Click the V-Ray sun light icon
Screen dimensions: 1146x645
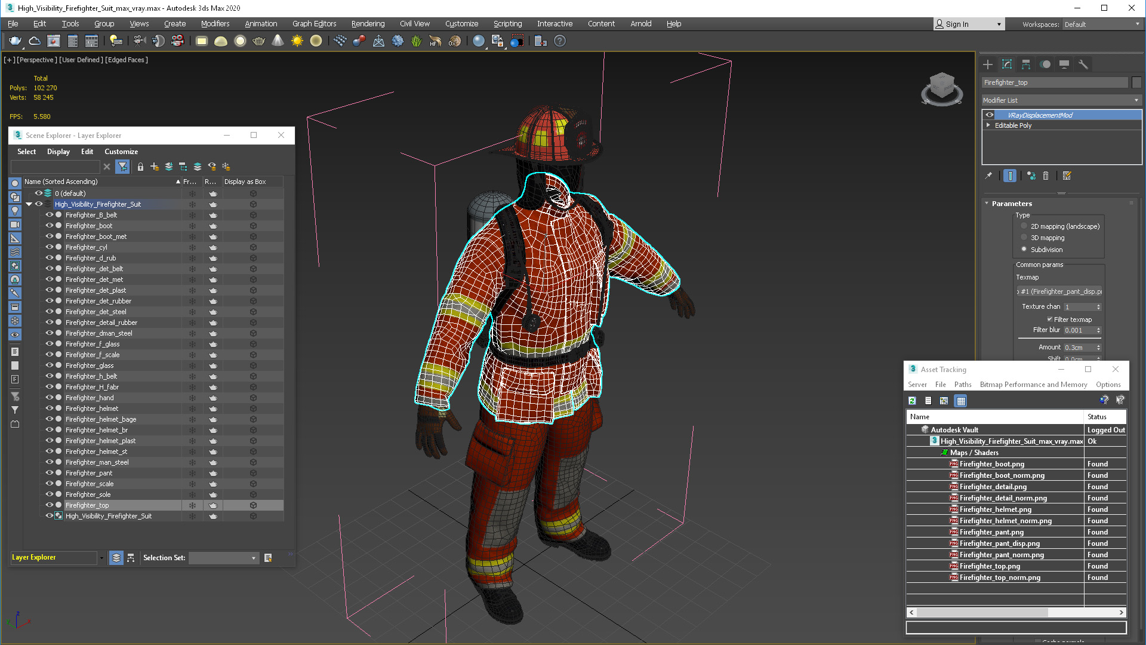[x=297, y=41]
